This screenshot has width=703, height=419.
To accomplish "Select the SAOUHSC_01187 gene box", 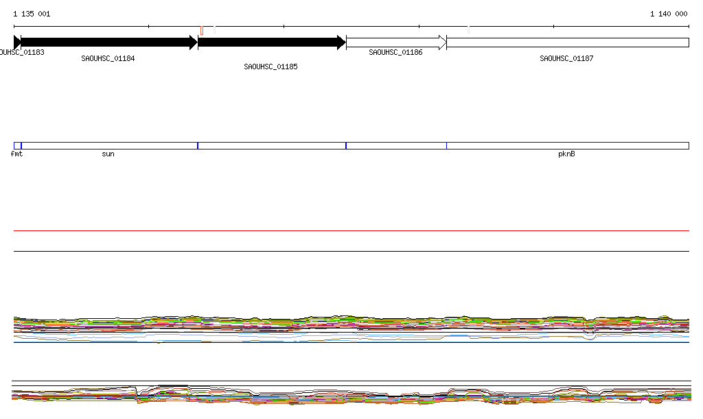I will [568, 43].
